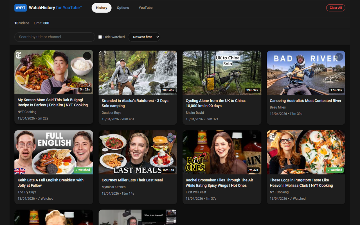
Task: Click title Cycling Alone from the UK to China
Action: tap(216, 103)
